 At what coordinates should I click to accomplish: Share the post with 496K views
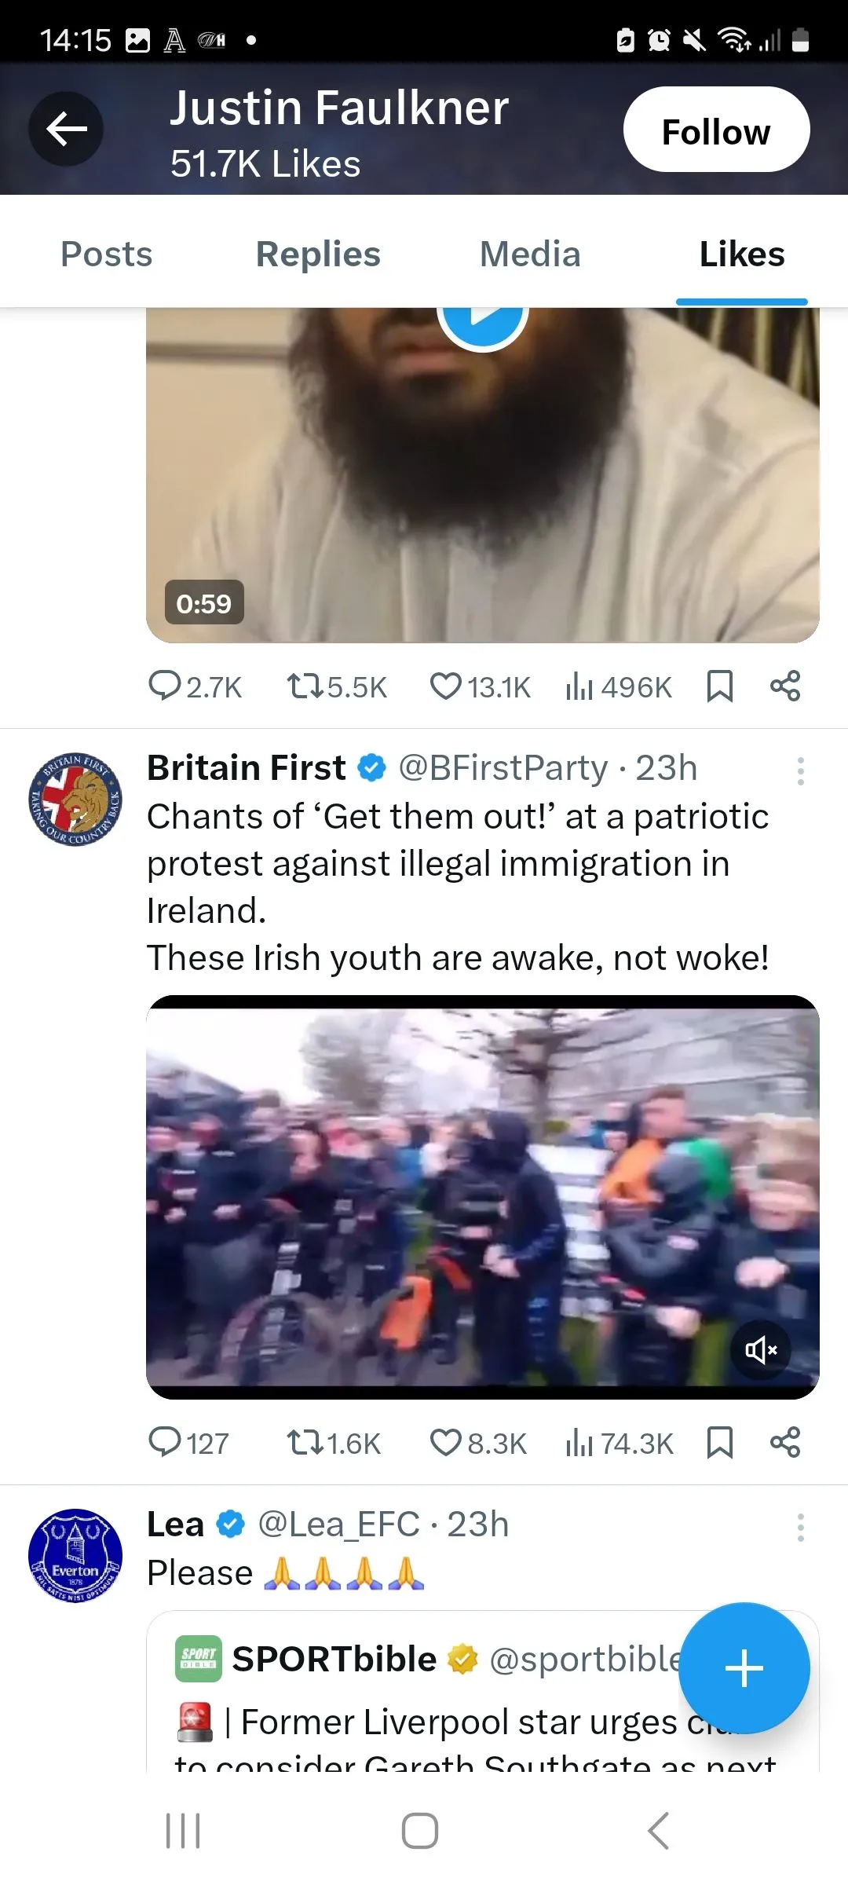(x=784, y=686)
